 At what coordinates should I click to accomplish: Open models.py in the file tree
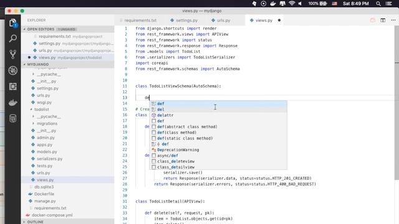47,152
